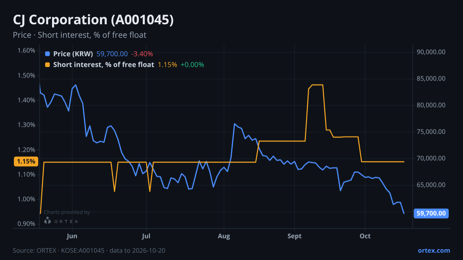
Task: Click the orange 1.15% legend value
Action: [167, 65]
